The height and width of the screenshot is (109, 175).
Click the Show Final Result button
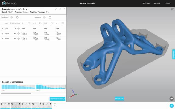(x=57, y=99)
